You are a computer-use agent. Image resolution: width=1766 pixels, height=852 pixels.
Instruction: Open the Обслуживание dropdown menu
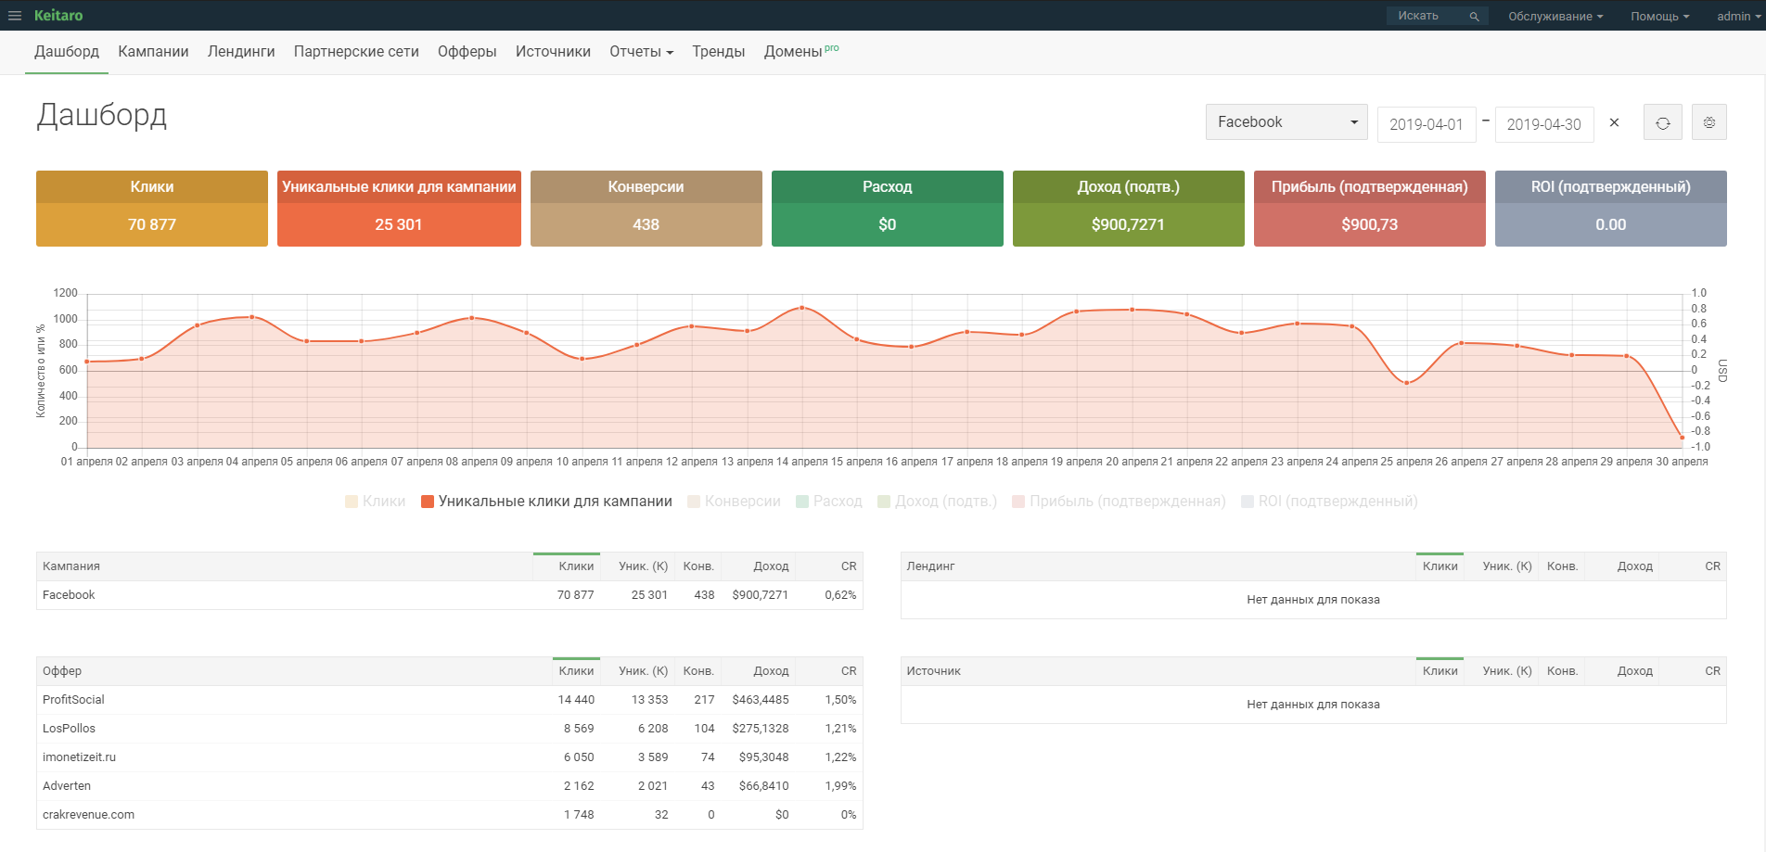click(x=1555, y=17)
